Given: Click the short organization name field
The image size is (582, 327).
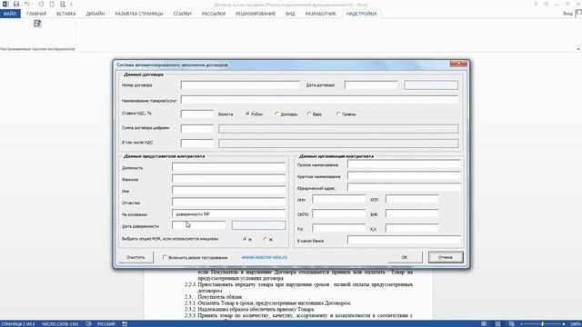Looking at the screenshot, I should coord(404,176).
